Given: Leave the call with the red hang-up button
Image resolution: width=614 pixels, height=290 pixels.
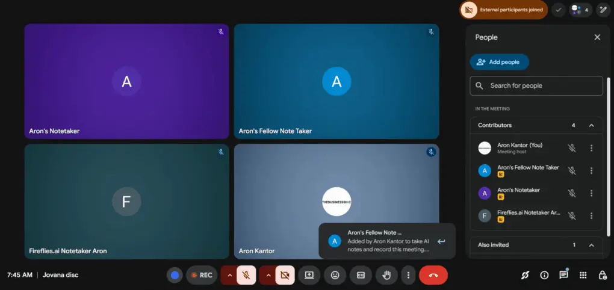Looking at the screenshot, I should coord(433,275).
